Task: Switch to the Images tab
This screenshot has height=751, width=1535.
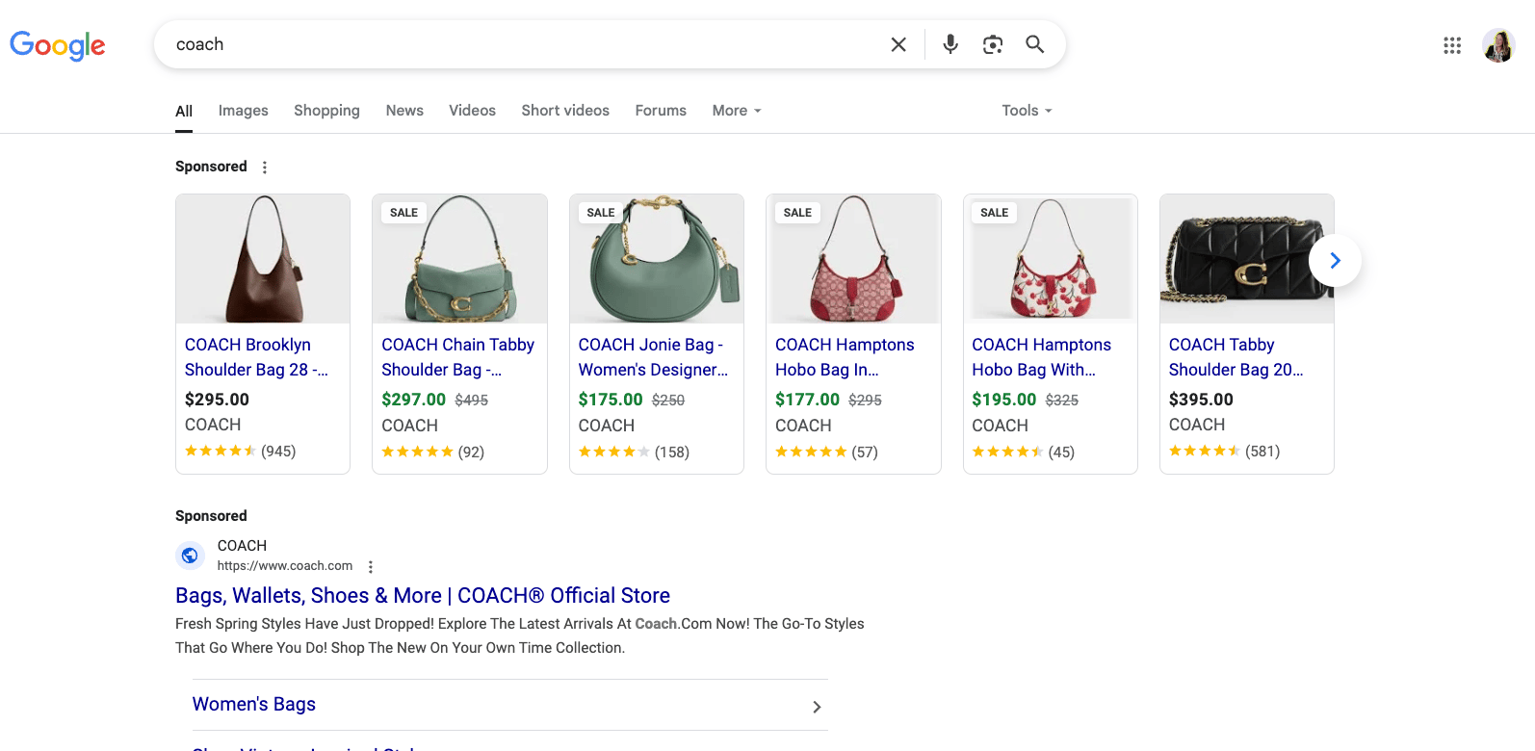Action: coord(243,111)
